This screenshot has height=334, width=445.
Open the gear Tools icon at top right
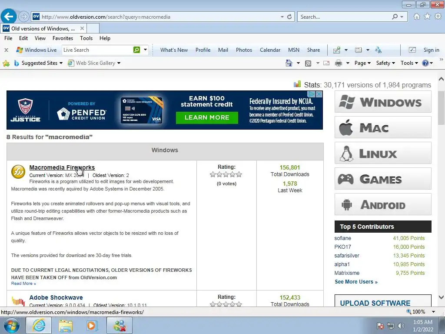click(438, 17)
